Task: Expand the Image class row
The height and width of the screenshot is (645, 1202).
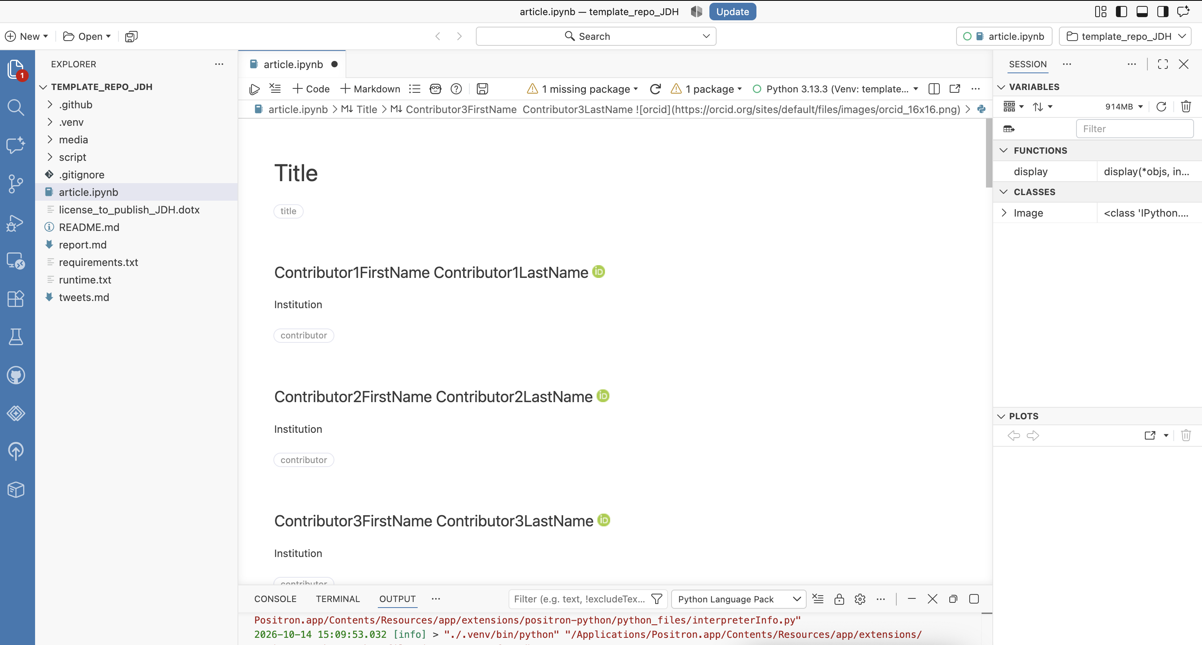Action: 1004,213
